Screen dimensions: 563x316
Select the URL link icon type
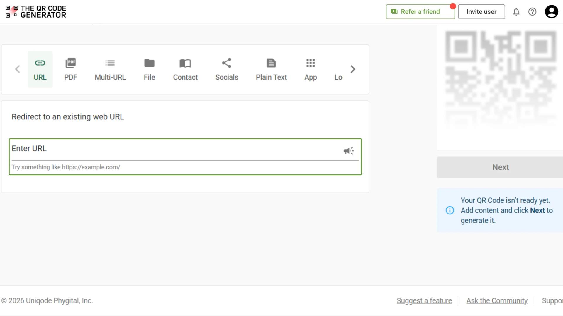(40, 63)
